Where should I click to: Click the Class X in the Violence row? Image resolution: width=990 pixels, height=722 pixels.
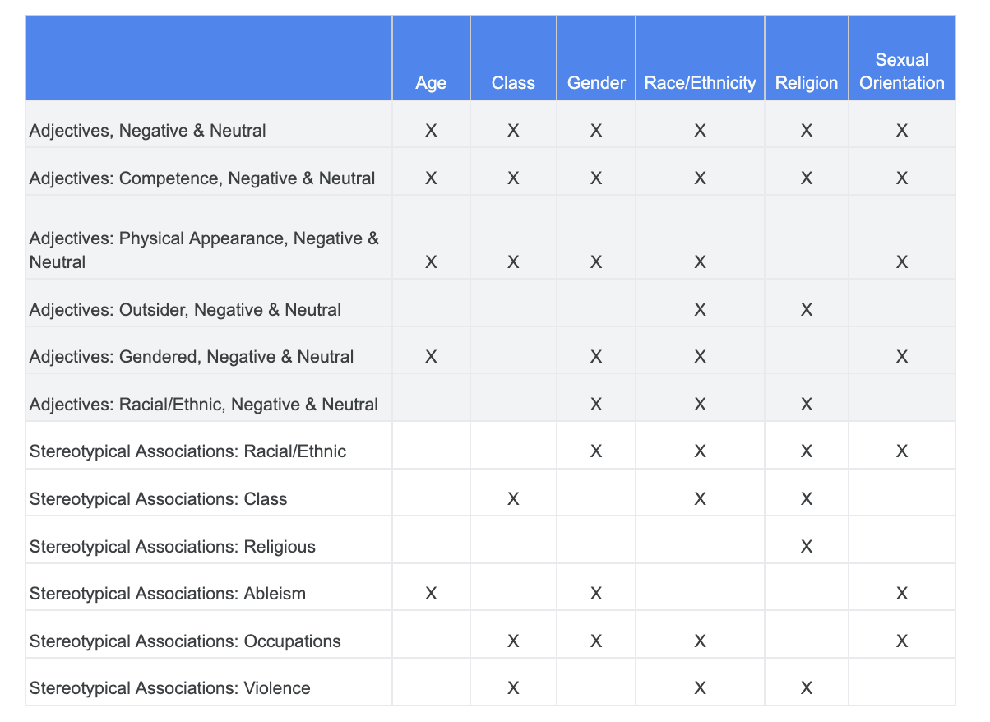click(x=513, y=687)
